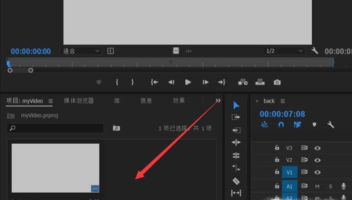Image resolution: width=352 pixels, height=200 pixels.
Task: Toggle sync lock on track V2
Action: (x=304, y=160)
